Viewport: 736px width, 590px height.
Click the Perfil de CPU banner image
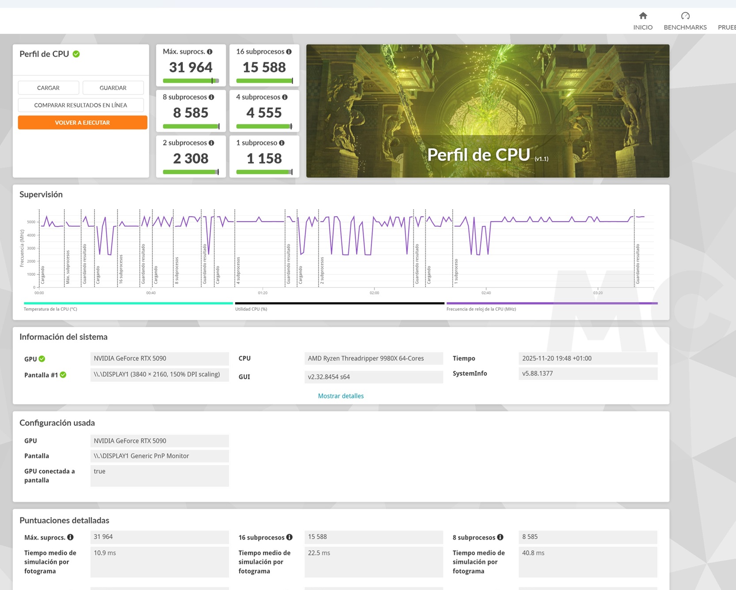coord(487,110)
